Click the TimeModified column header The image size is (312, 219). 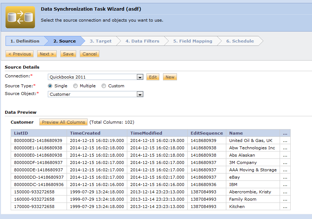pyautogui.click(x=157, y=133)
